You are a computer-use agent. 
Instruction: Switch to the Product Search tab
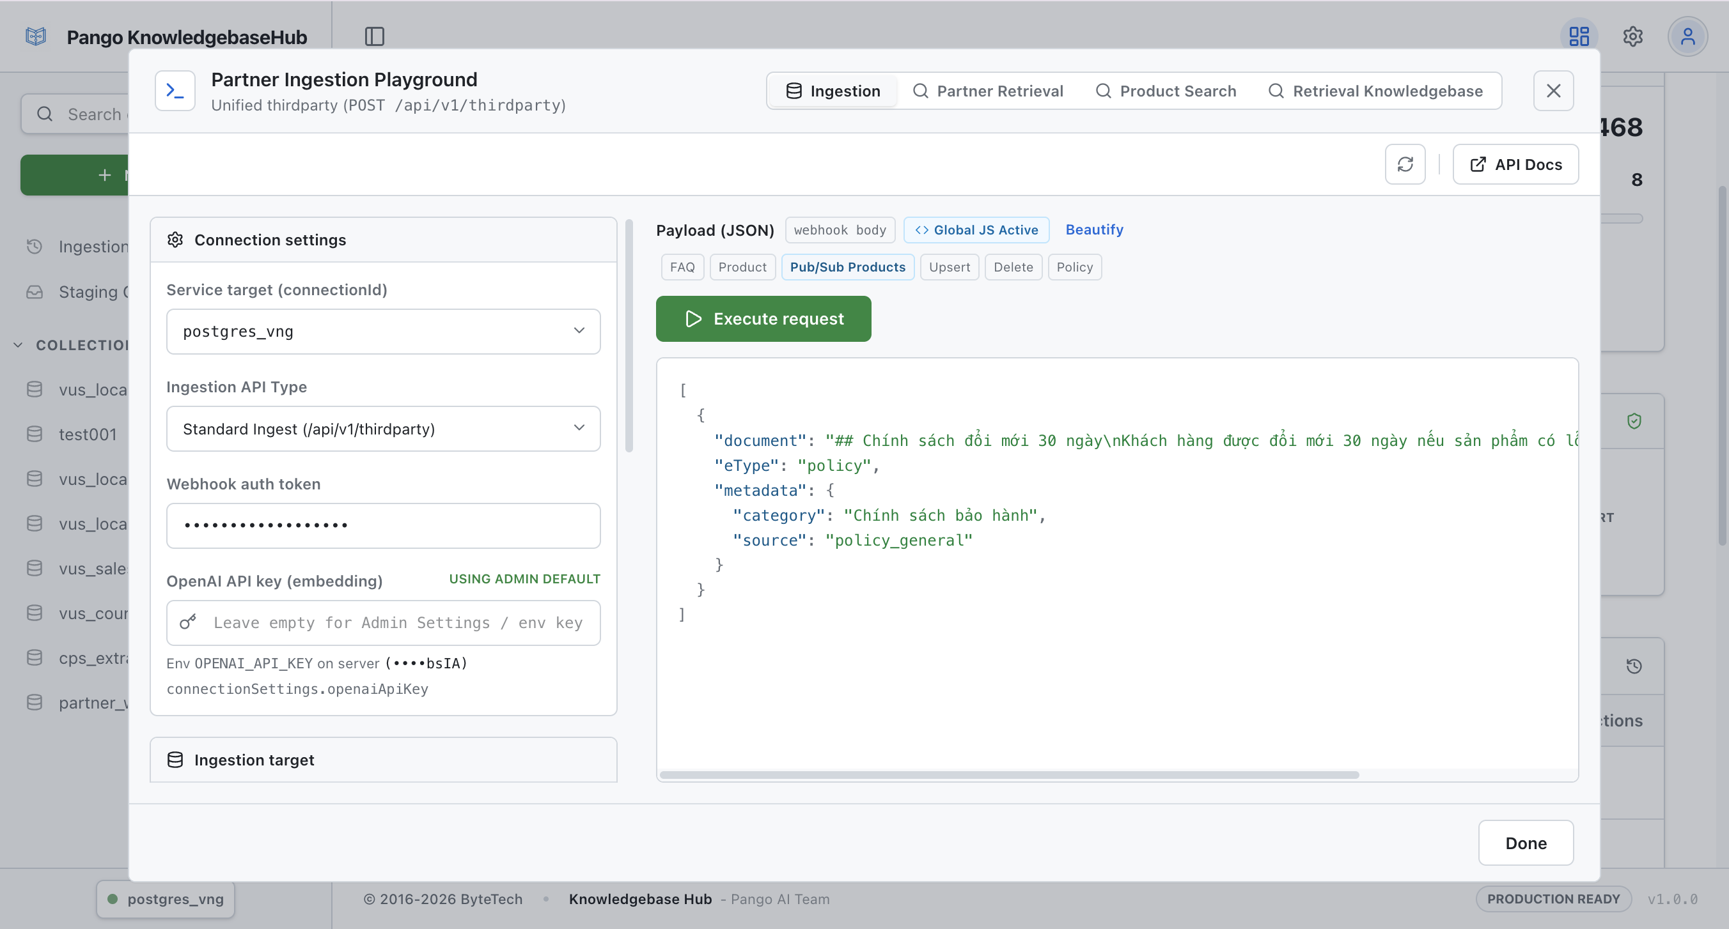point(1165,91)
